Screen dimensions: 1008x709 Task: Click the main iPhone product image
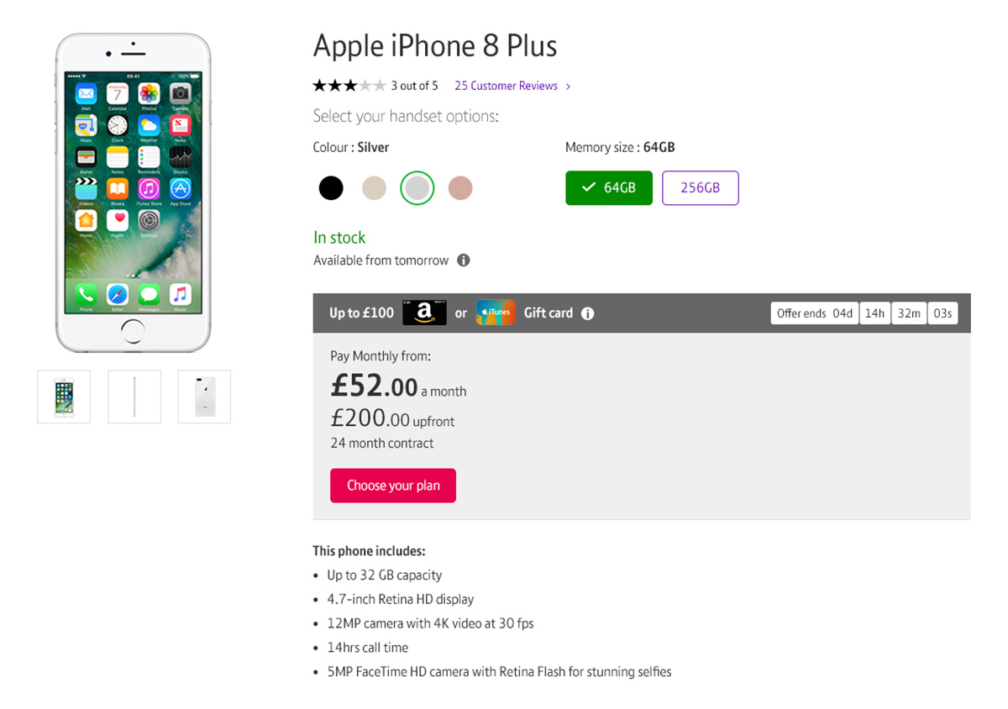134,193
